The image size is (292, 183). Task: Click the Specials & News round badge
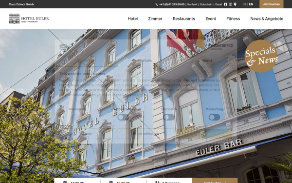point(261,56)
